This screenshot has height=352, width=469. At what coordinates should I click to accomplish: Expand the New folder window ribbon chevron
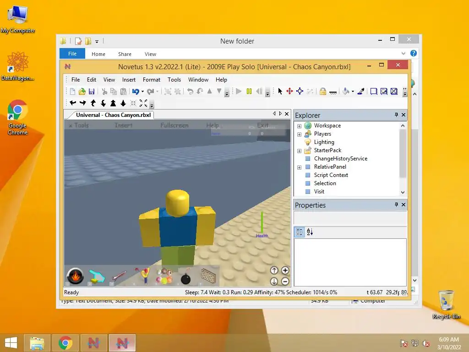coord(404,53)
